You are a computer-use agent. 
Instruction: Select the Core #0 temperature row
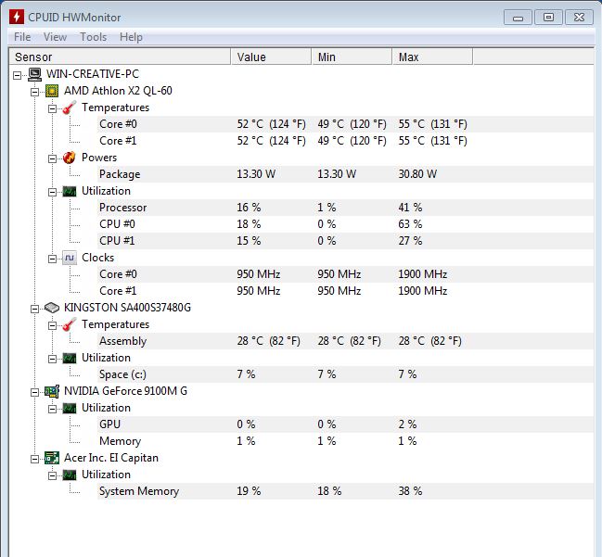tap(345, 124)
